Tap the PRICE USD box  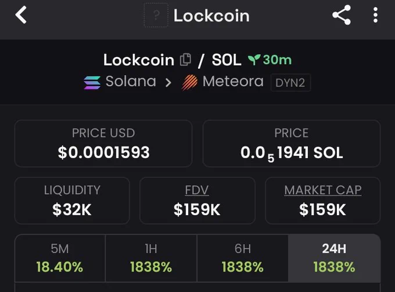(103, 144)
